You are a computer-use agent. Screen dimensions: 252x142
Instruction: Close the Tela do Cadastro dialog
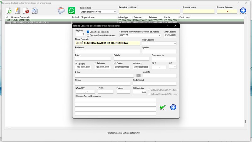click(x=175, y=26)
